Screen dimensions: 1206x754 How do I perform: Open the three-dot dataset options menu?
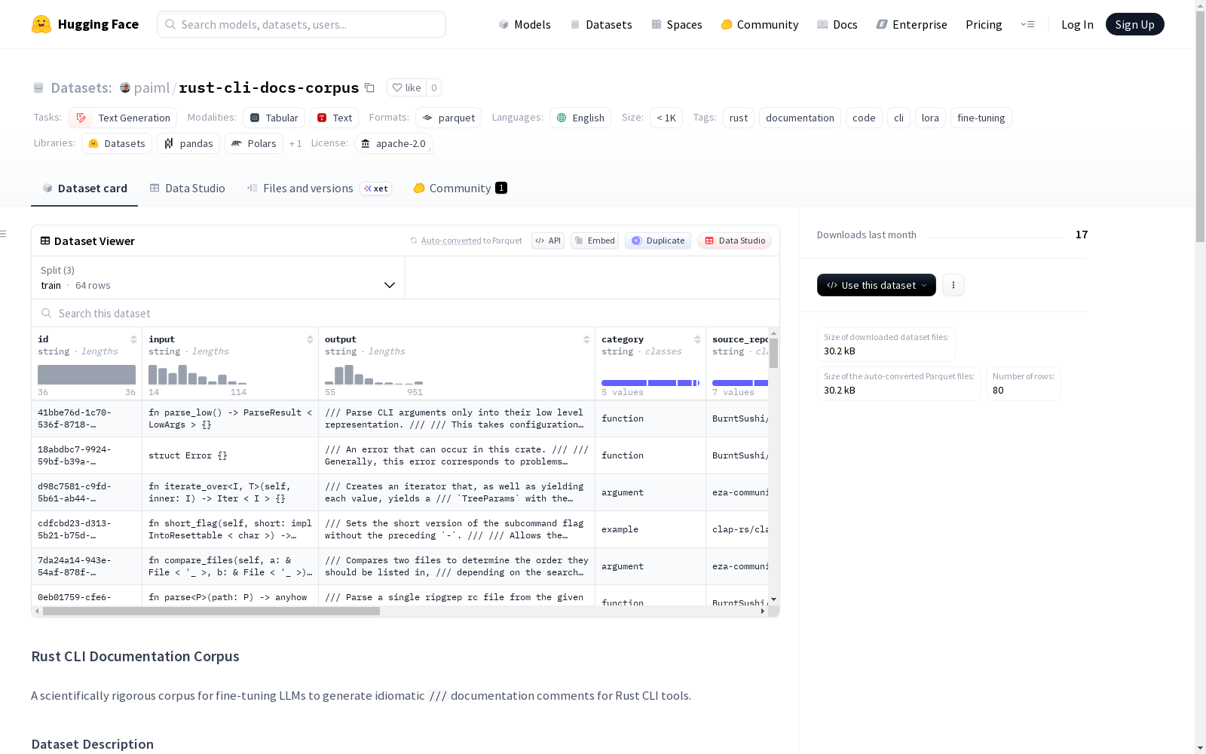pyautogui.click(x=953, y=285)
